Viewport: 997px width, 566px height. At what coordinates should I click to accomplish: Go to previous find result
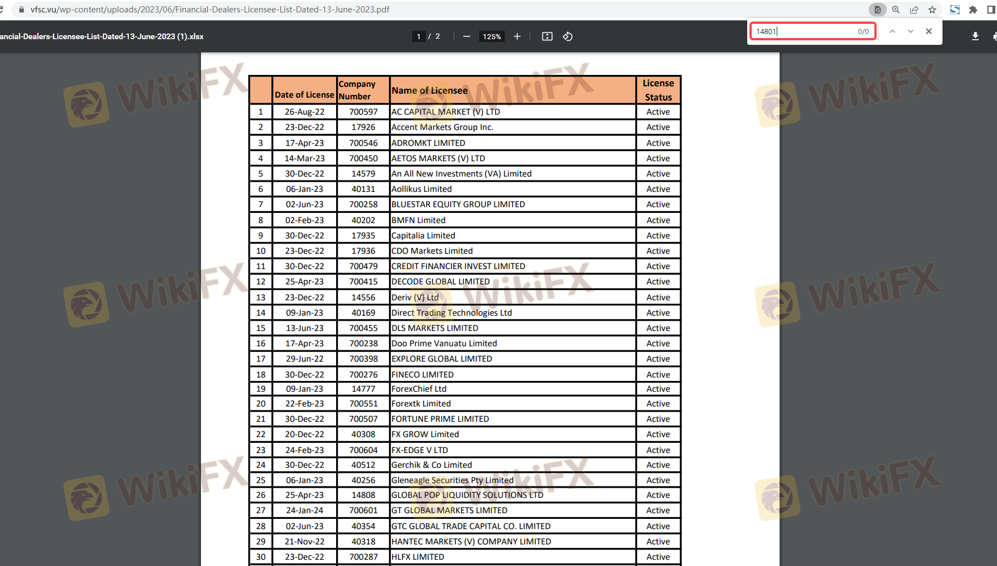[x=893, y=31]
